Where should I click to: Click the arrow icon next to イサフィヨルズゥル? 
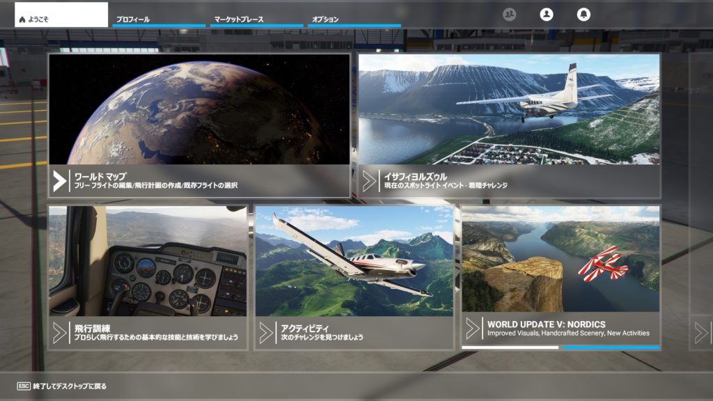coord(369,181)
